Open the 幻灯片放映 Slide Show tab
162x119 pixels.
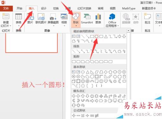point(84,8)
